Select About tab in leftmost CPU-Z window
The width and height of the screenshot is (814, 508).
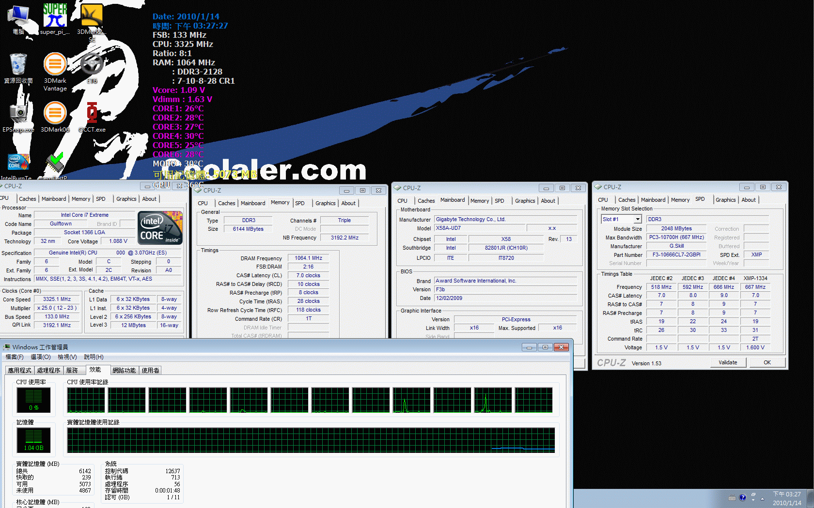tap(149, 199)
